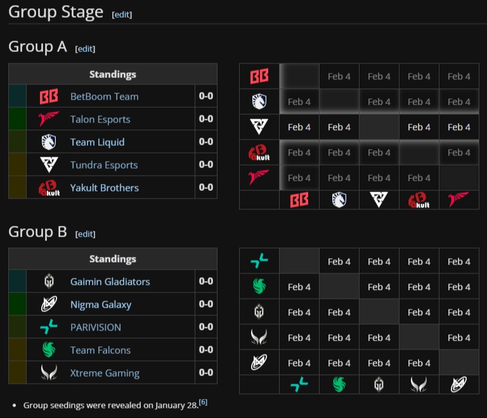Open the Gaimin Gladiators team link
Image resolution: width=487 pixels, height=418 pixels.
110,282
